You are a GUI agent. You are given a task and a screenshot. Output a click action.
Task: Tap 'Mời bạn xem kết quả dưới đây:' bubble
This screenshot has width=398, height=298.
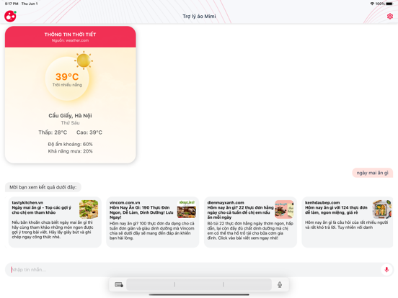point(43,187)
